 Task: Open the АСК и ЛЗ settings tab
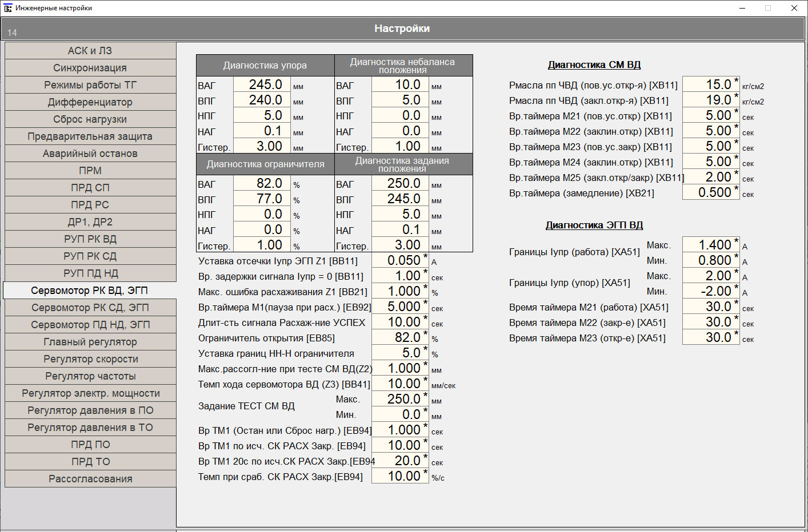click(x=90, y=51)
